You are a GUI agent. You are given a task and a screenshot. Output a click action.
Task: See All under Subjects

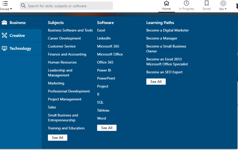(58, 137)
